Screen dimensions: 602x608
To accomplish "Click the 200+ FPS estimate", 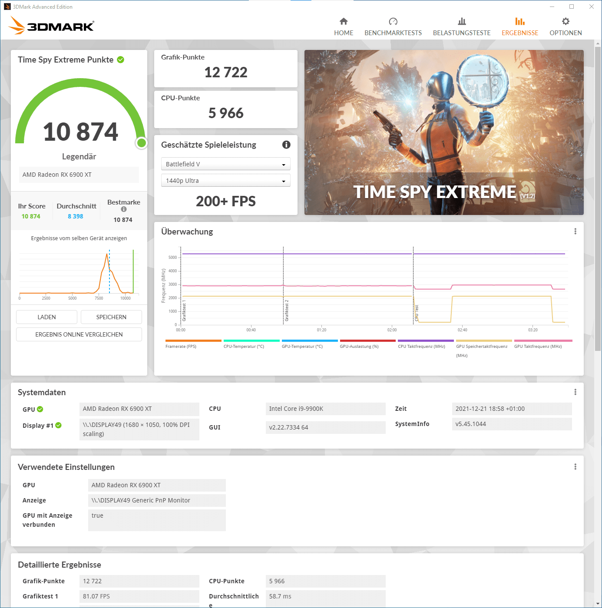I will (x=226, y=201).
